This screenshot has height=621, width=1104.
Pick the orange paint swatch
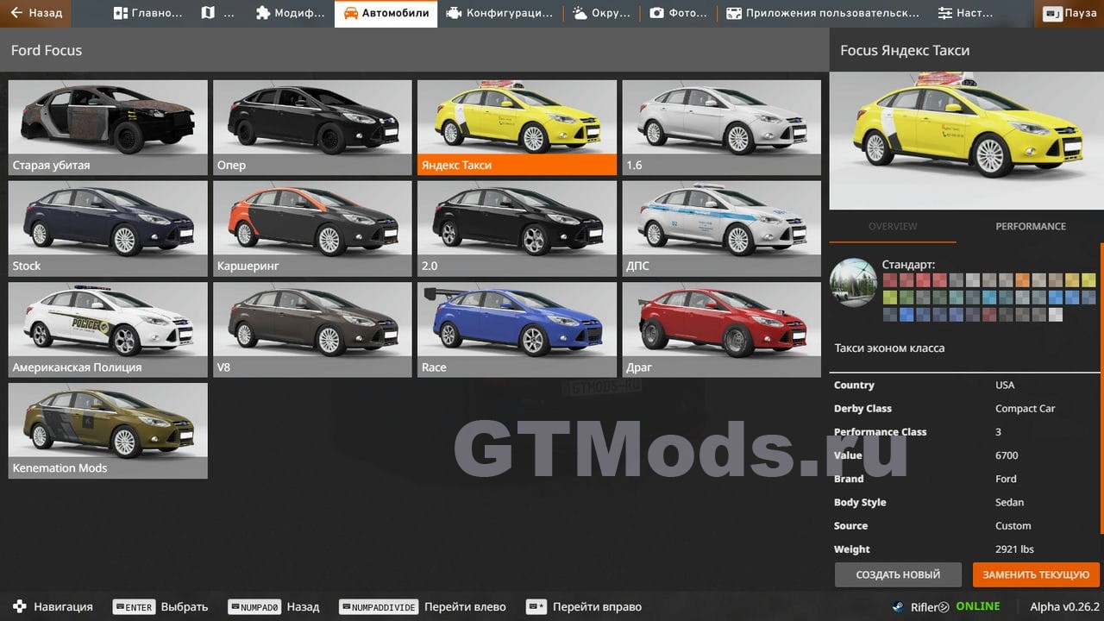[x=1023, y=280]
